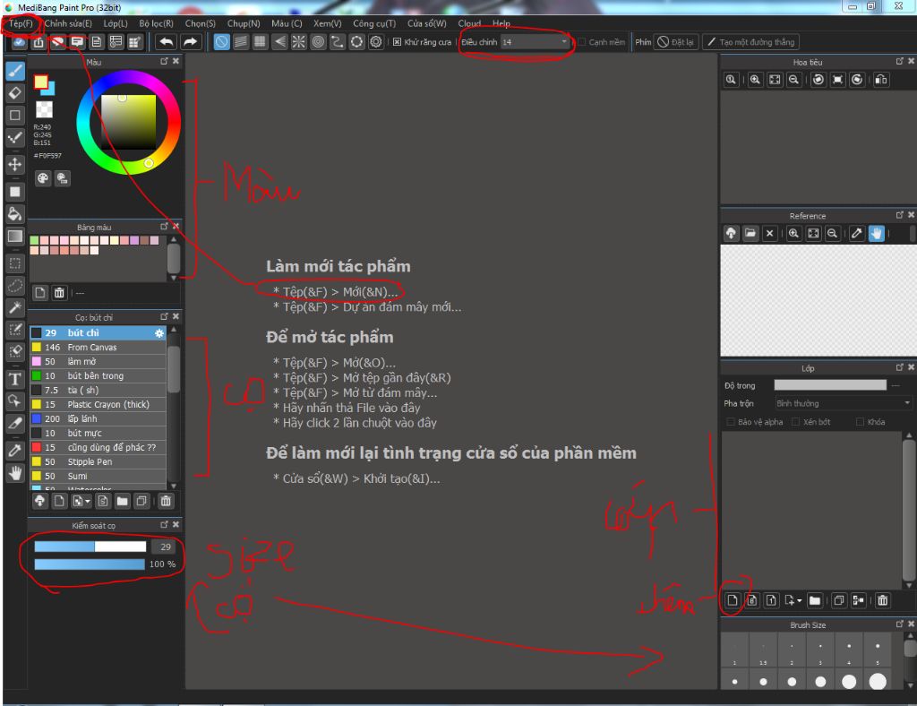
Task: Zoom in within the Navigator panel
Action: tap(755, 80)
